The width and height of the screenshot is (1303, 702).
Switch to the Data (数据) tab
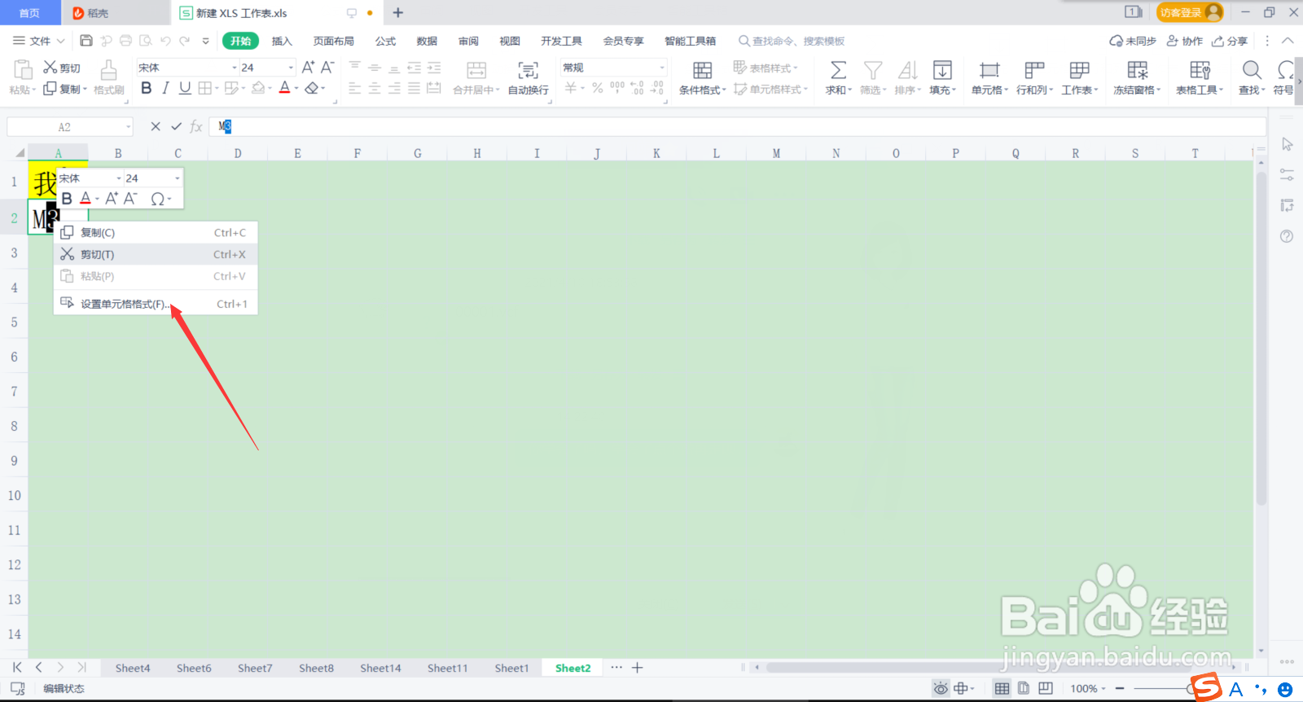pyautogui.click(x=427, y=41)
